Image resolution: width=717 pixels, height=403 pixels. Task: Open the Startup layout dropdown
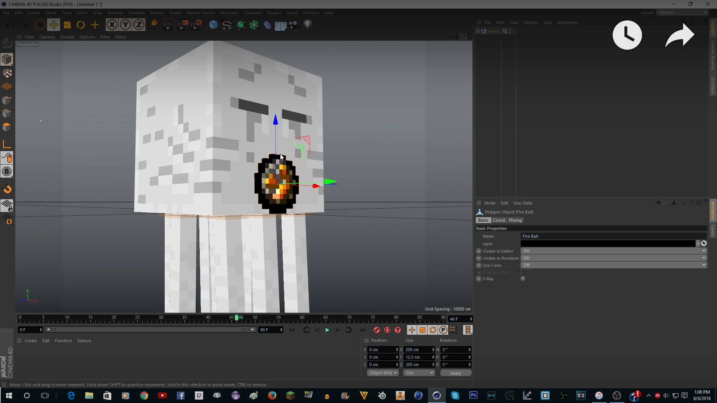click(682, 12)
